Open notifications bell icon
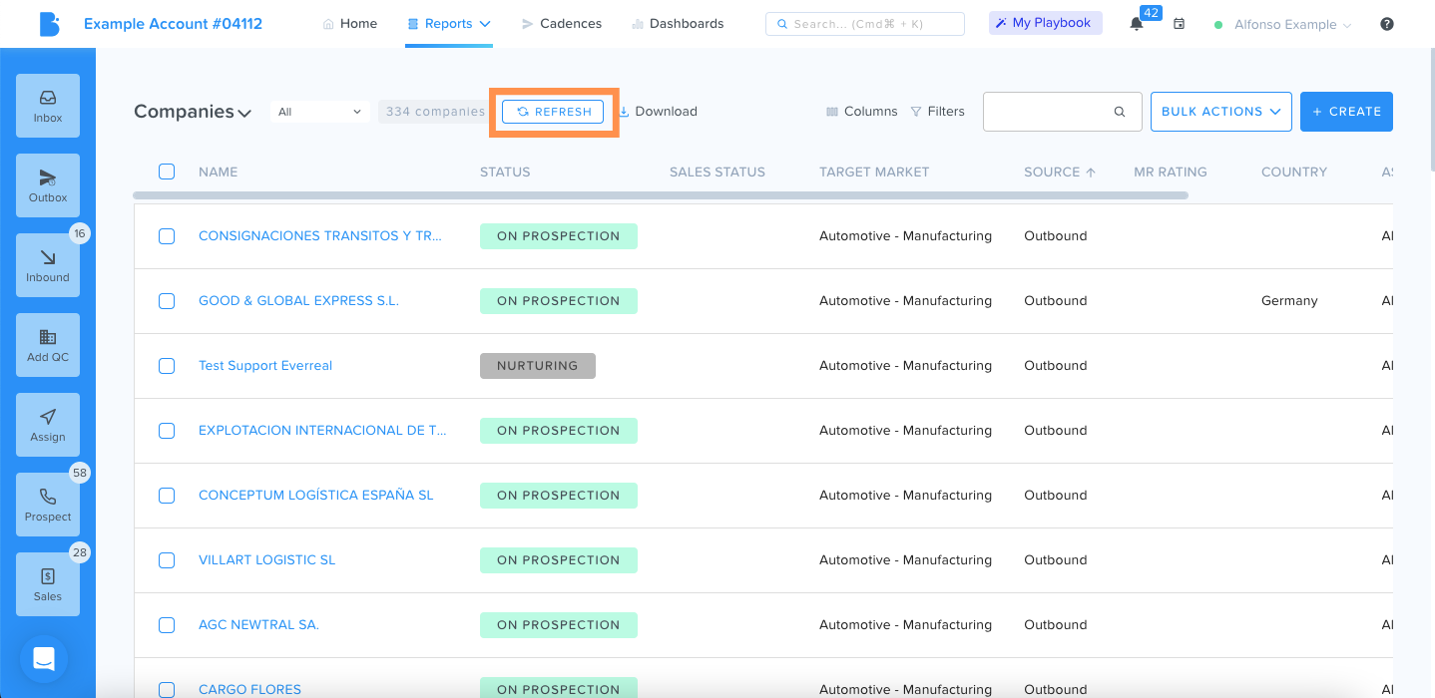Image resolution: width=1435 pixels, height=698 pixels. 1136,24
